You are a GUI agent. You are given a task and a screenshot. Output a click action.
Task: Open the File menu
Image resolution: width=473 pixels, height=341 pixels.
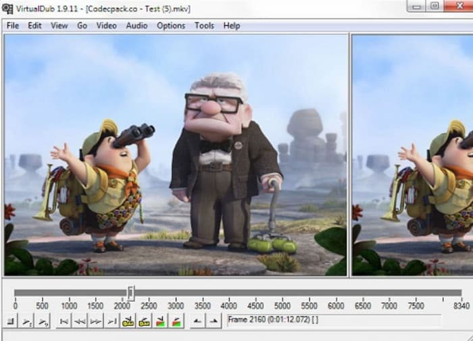click(x=13, y=26)
